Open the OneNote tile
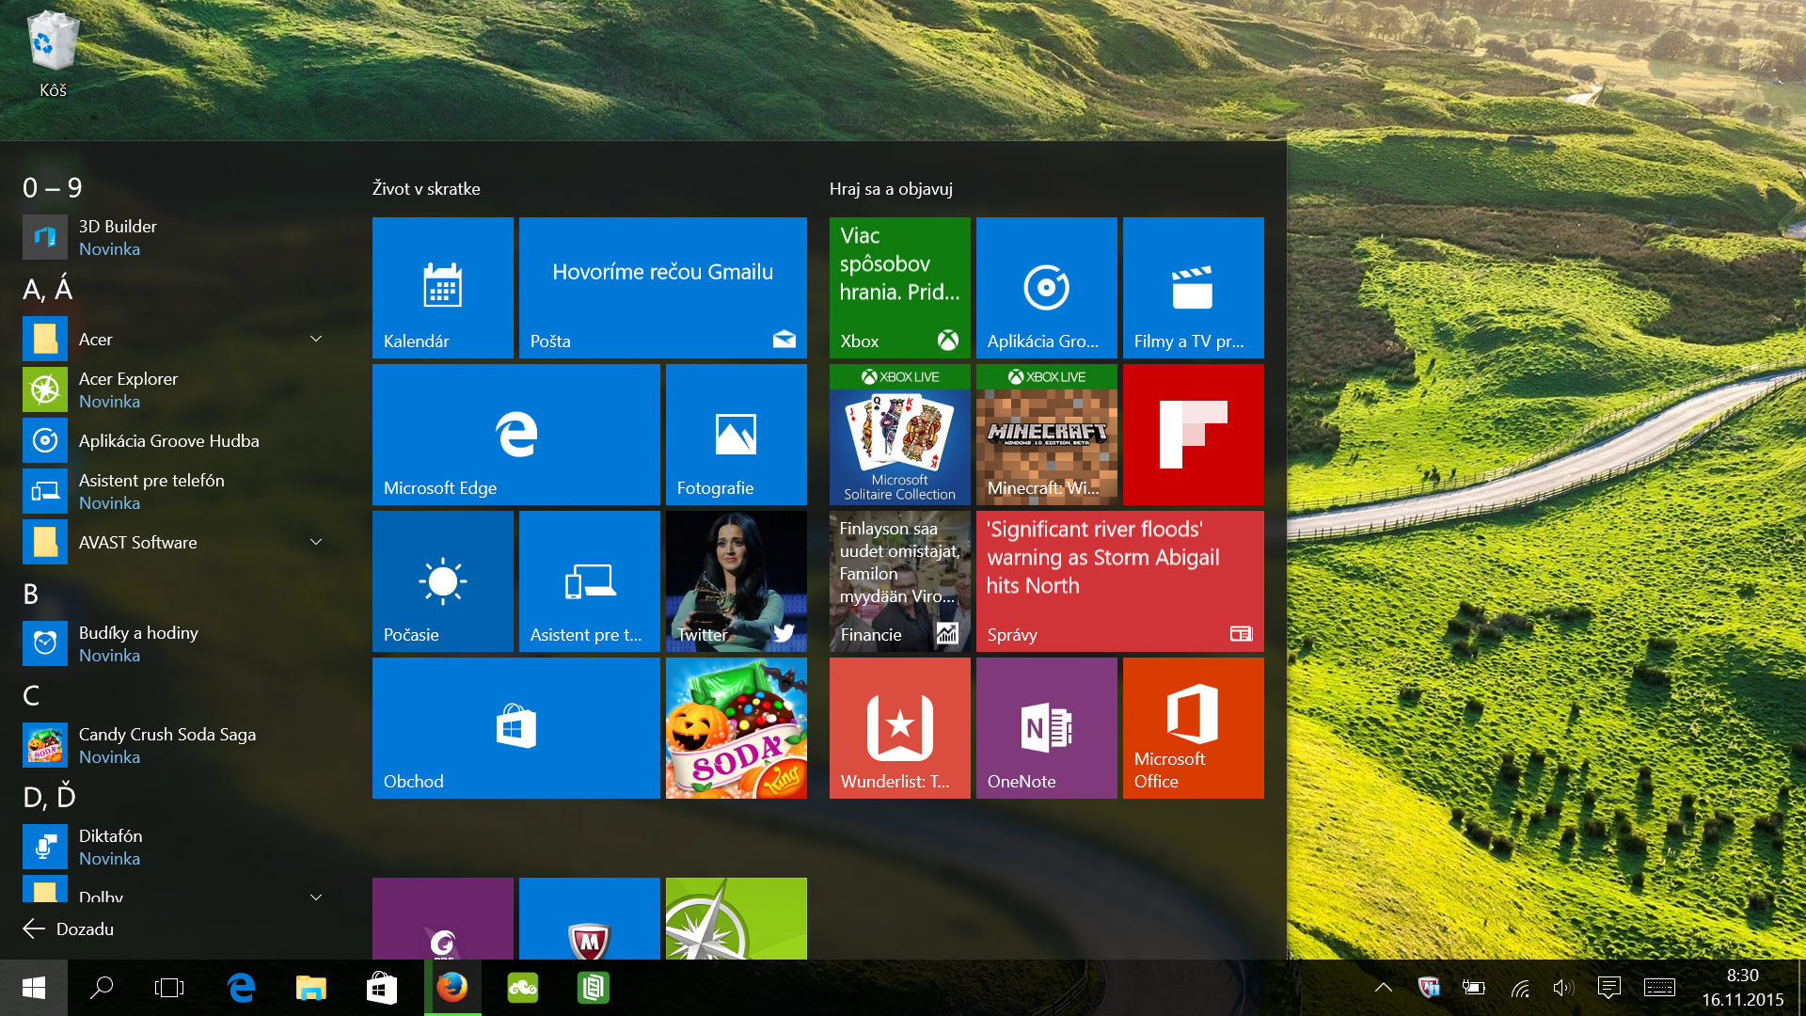The height and width of the screenshot is (1016, 1806). (1047, 728)
